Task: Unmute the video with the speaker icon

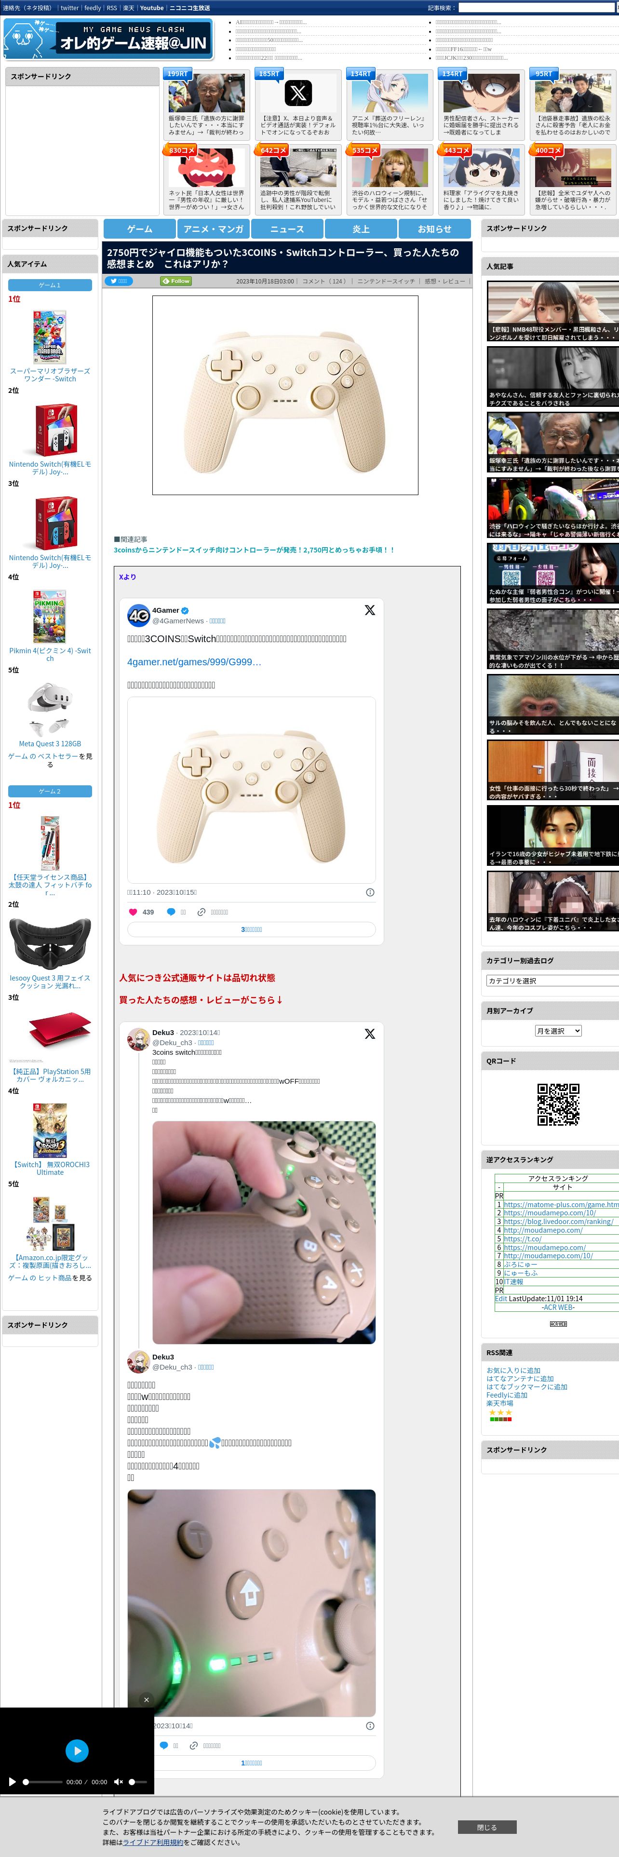Action: (x=118, y=1781)
